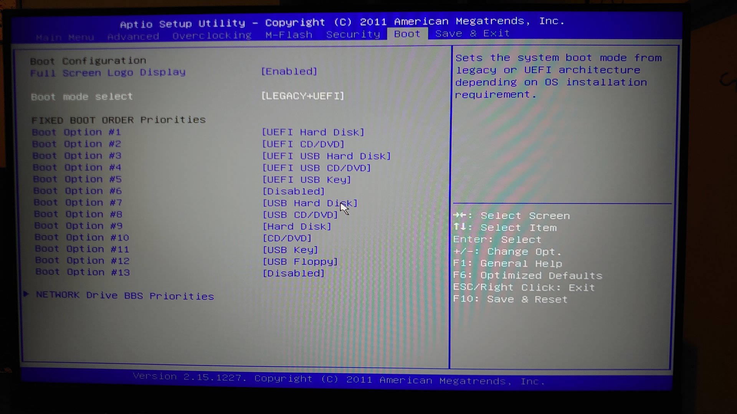The image size is (737, 414).
Task: Select the Boot Option #3 label
Action: click(77, 156)
